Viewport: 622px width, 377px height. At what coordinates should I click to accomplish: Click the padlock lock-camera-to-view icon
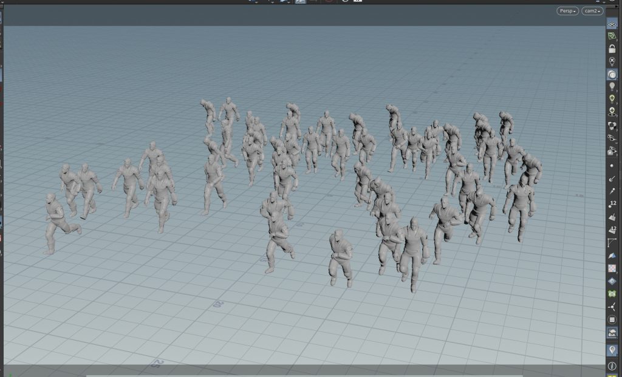[x=612, y=49]
